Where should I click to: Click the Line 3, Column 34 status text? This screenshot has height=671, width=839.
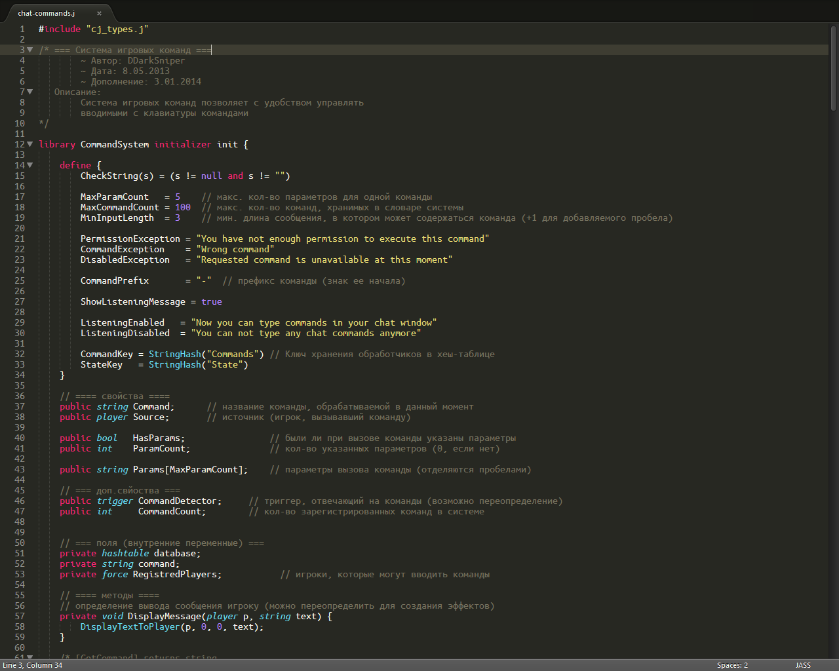coord(33,665)
